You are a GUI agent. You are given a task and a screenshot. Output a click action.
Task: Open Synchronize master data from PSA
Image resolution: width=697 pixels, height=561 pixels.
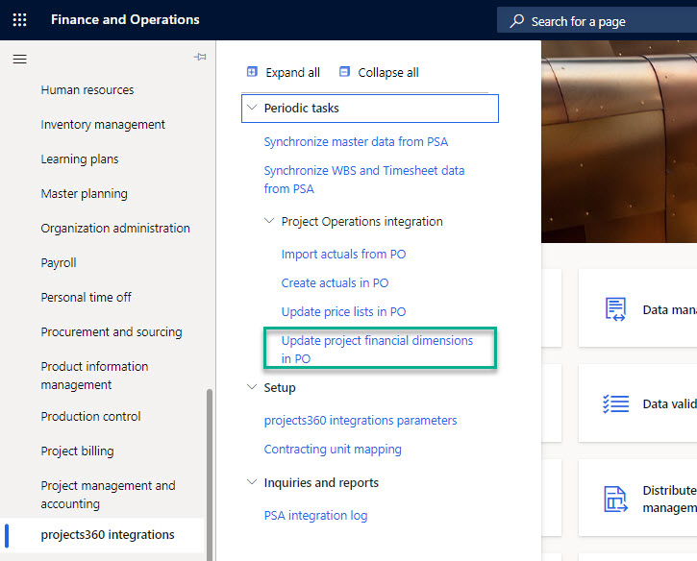(356, 142)
